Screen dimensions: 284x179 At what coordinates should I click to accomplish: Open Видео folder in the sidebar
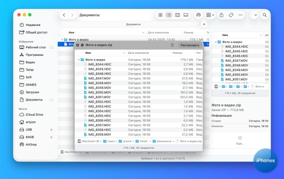30,62
